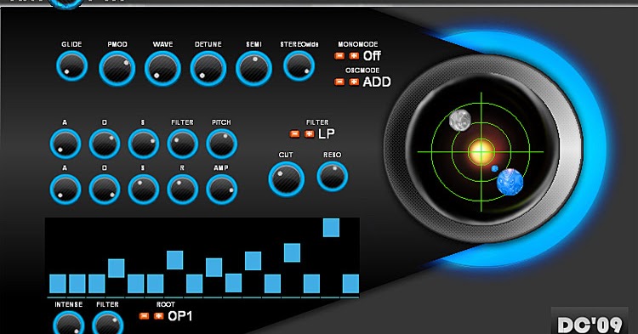
Task: Click the last sequencer step block
Action: pos(350,284)
